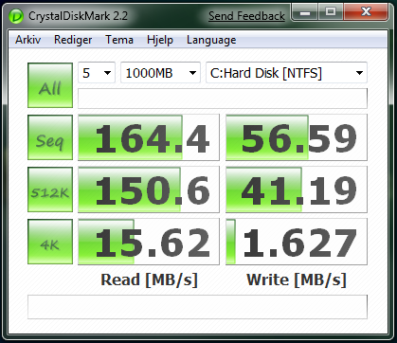The image size is (397, 343).
Task: Click the 4K read result 15.62
Action: pyautogui.click(x=149, y=242)
